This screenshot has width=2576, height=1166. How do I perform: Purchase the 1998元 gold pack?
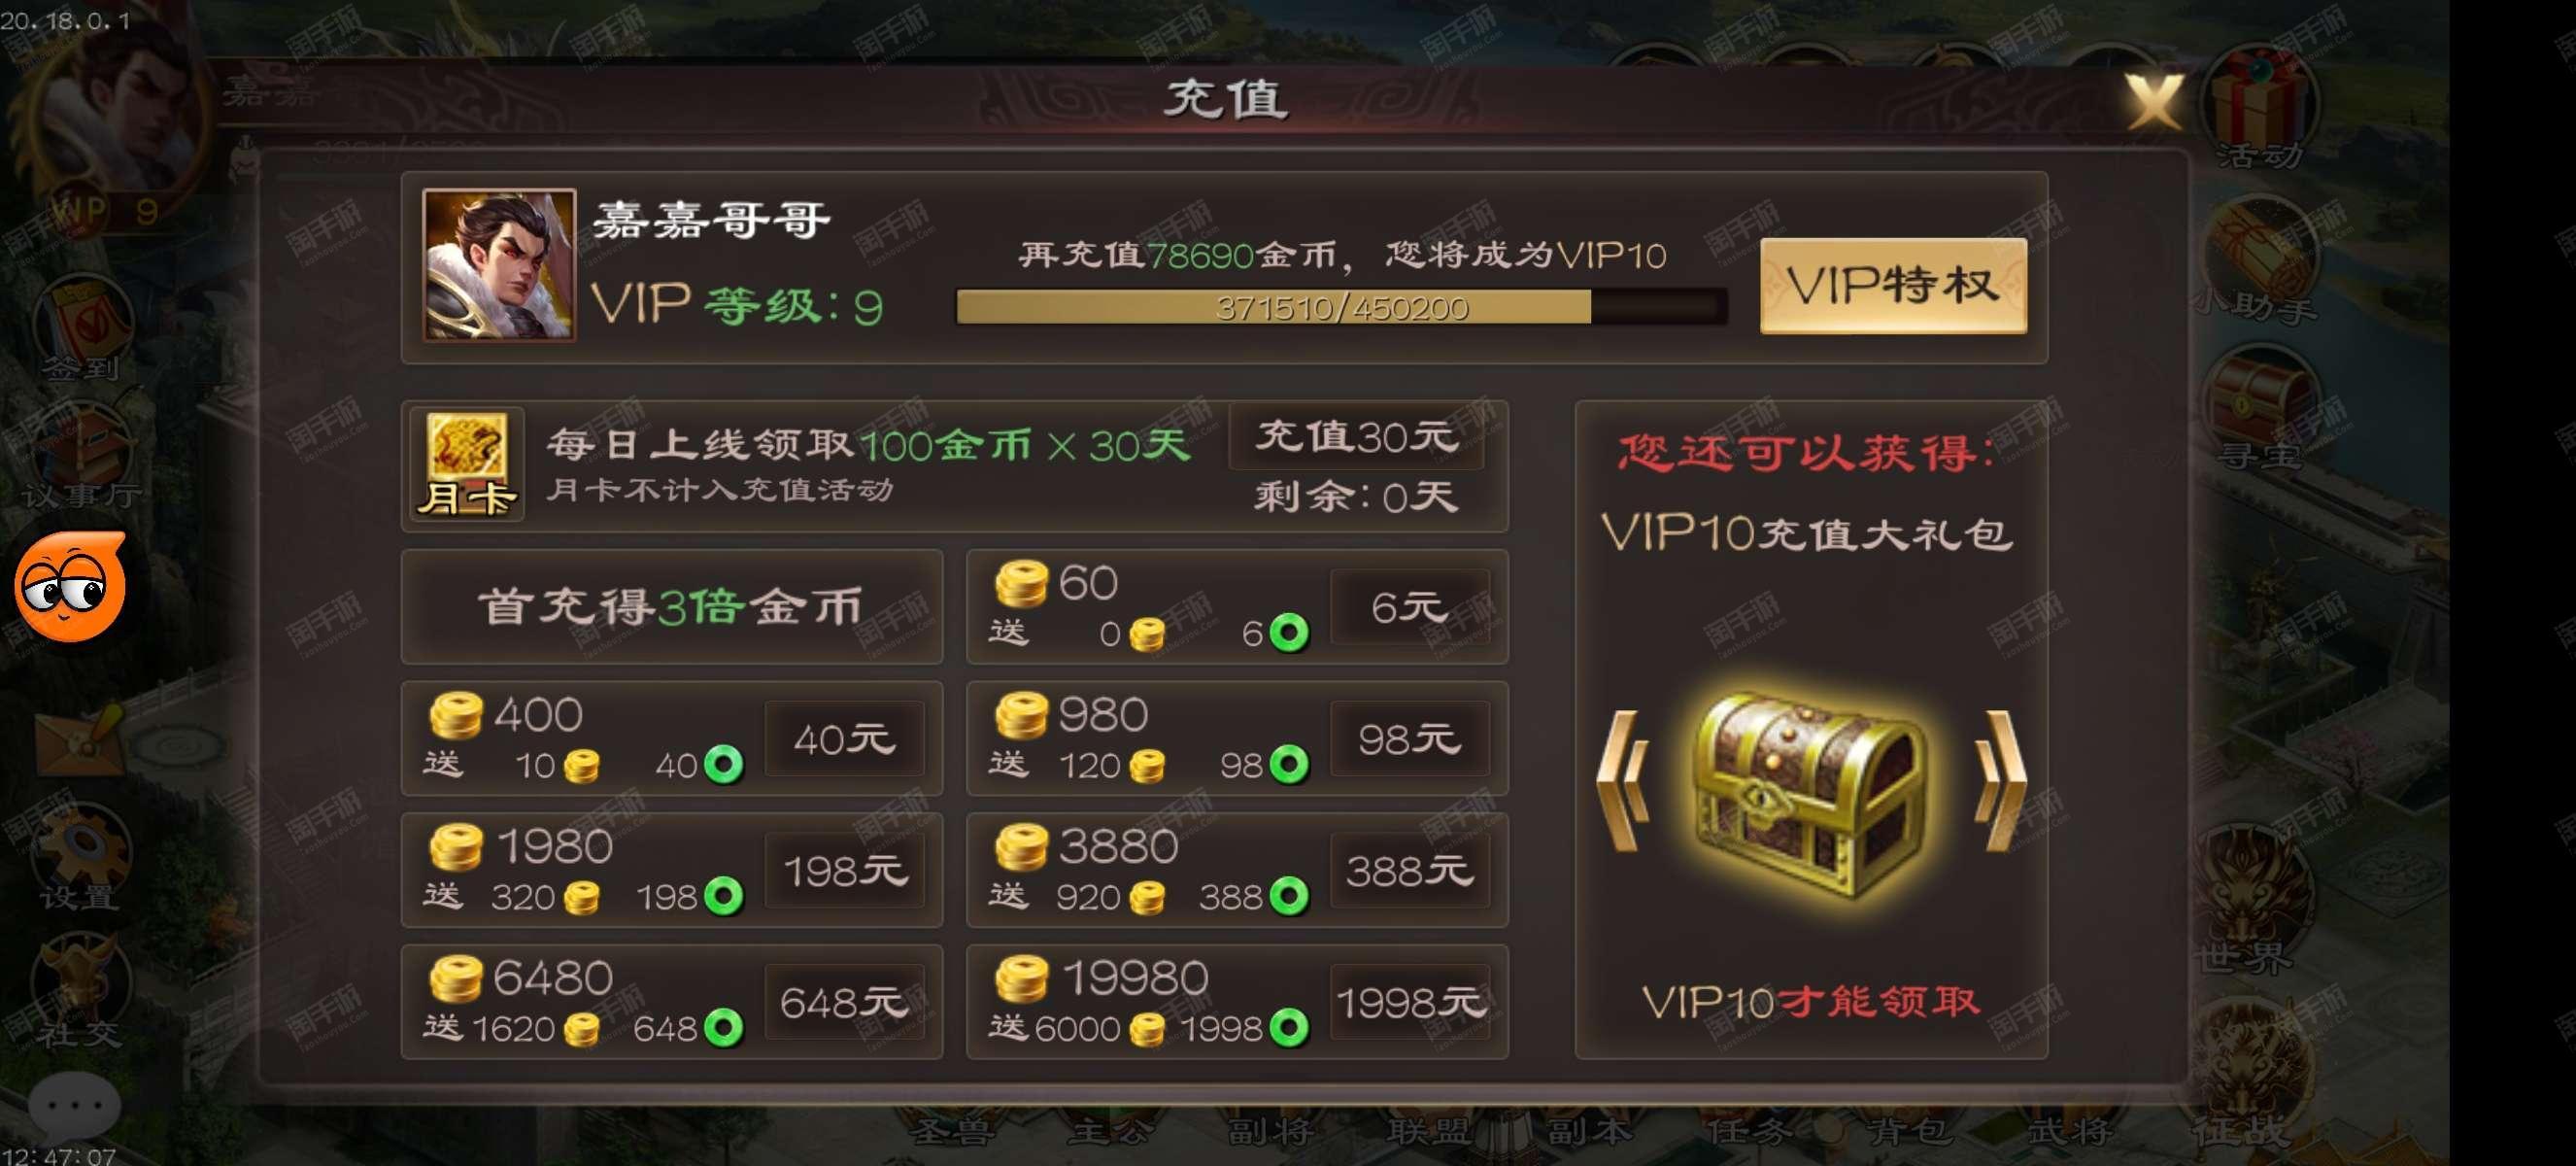pyautogui.click(x=1409, y=1002)
